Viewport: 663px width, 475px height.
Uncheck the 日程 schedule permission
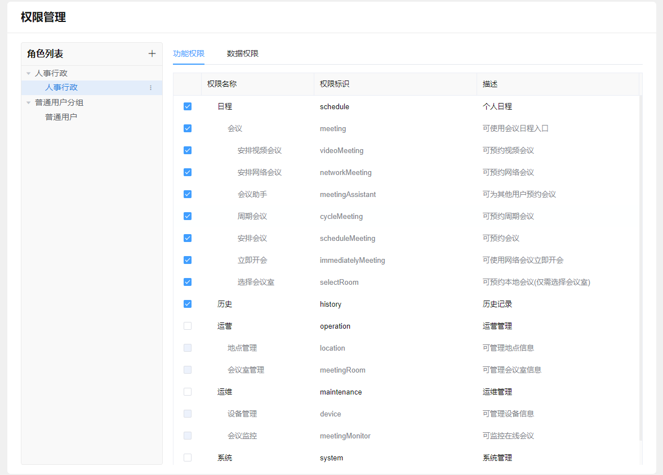coord(188,106)
